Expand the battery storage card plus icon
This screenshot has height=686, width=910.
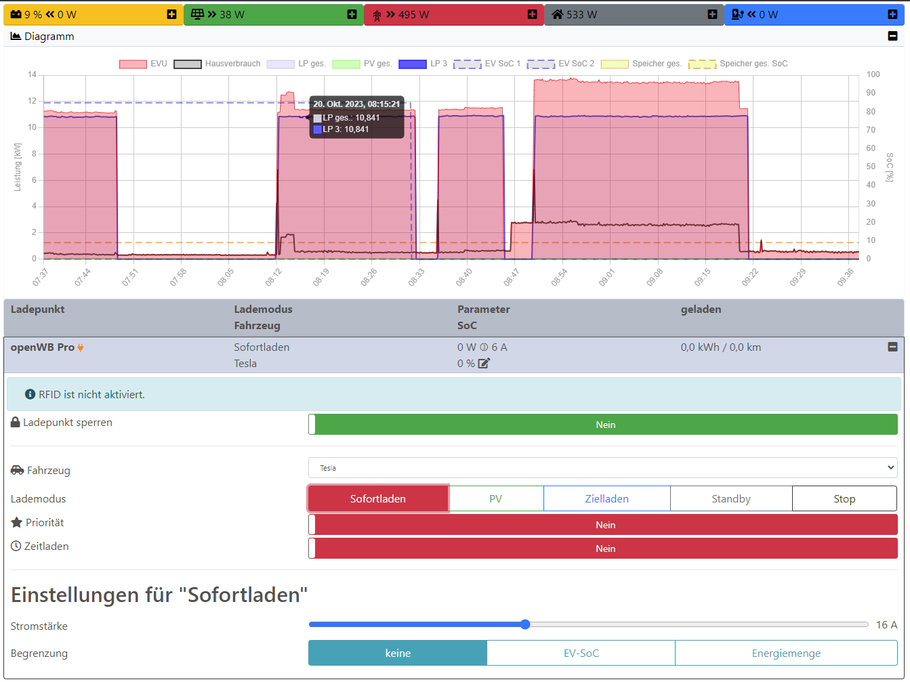[171, 14]
